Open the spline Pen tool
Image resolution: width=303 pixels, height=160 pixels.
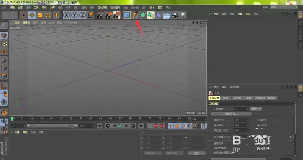point(135,15)
